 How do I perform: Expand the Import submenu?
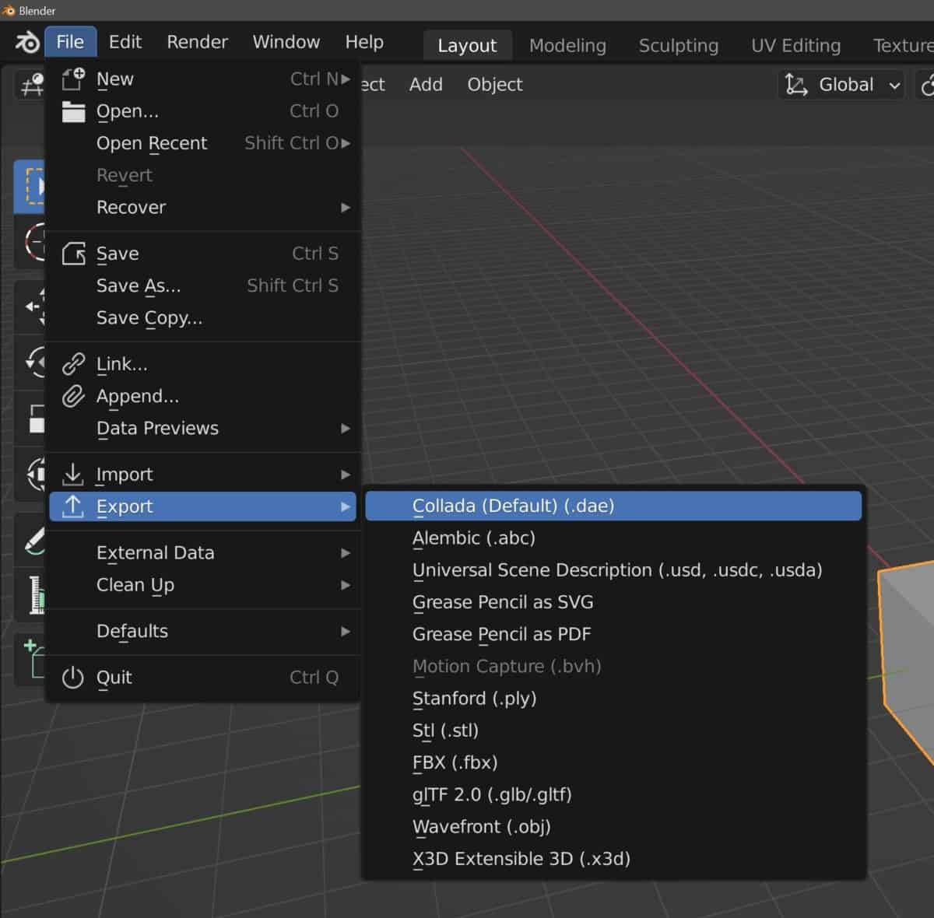125,474
